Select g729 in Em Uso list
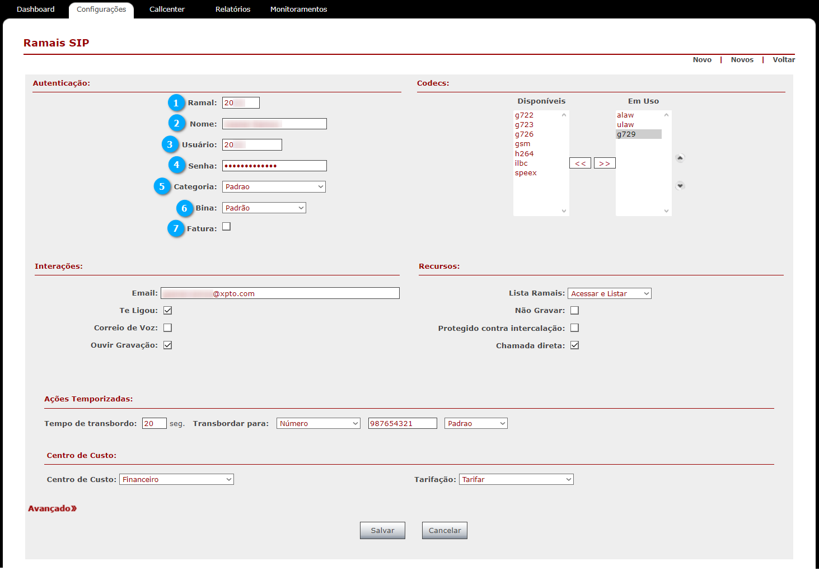 639,134
